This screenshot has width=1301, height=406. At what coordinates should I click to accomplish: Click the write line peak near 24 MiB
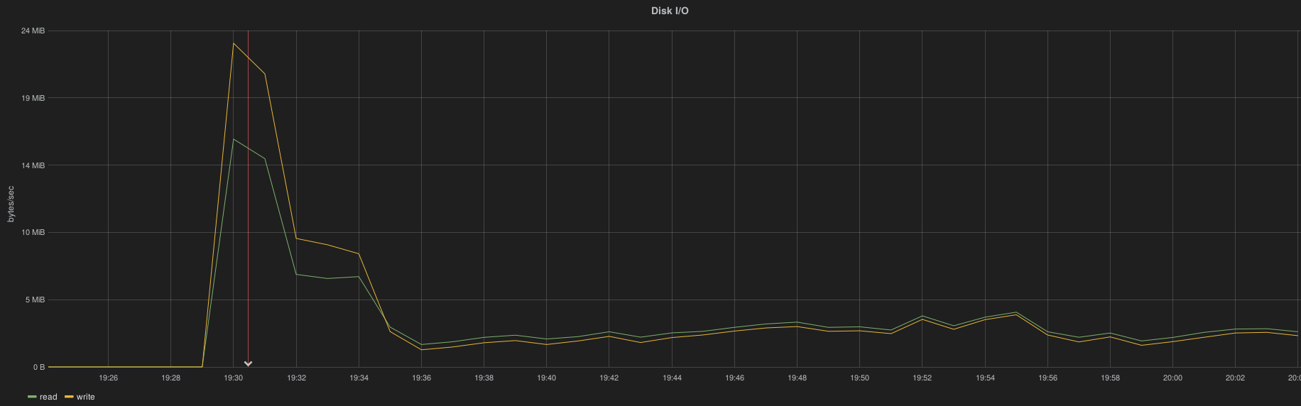tap(234, 43)
